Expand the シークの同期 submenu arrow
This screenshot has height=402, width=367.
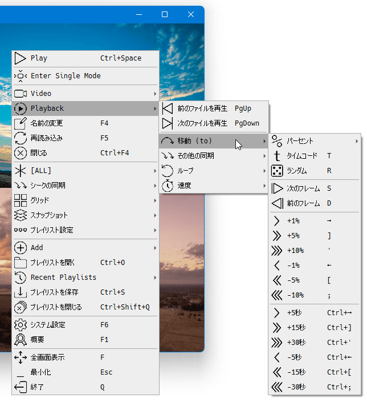pos(155,186)
